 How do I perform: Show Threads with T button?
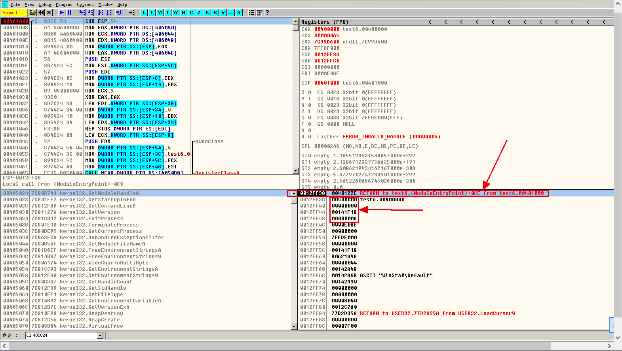tap(168, 13)
